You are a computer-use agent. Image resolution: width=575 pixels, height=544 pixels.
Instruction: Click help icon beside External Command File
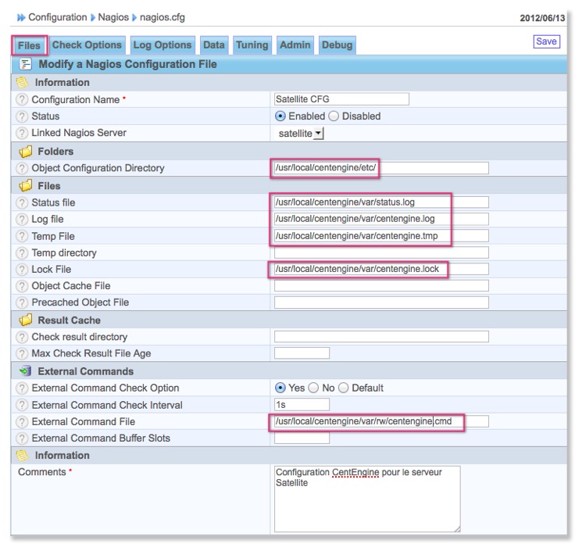coord(21,422)
